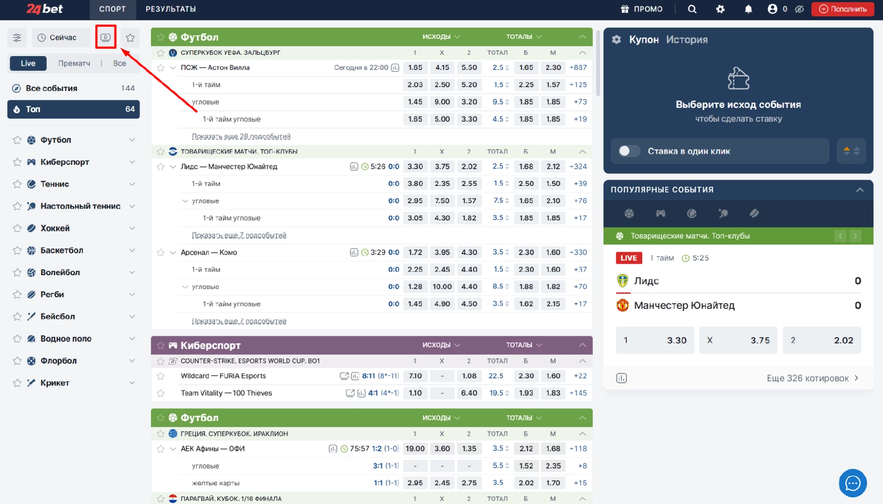Open ТОТАЛЫ dropdown in Киберспорт header
The height and width of the screenshot is (504, 883).
pos(524,345)
